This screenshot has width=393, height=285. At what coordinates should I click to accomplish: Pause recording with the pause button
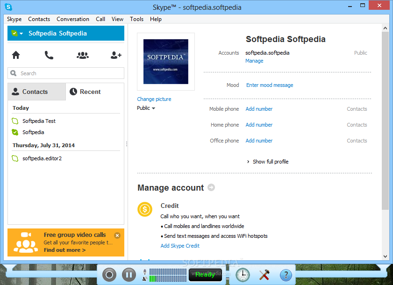(x=129, y=275)
